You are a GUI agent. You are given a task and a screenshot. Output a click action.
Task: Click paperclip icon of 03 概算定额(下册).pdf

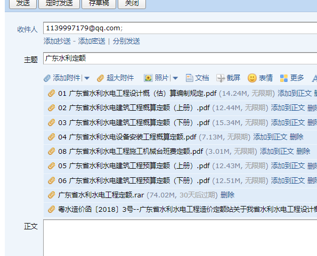point(52,122)
